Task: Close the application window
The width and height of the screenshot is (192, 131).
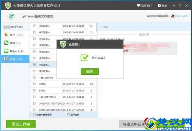Action: coord(186,5)
